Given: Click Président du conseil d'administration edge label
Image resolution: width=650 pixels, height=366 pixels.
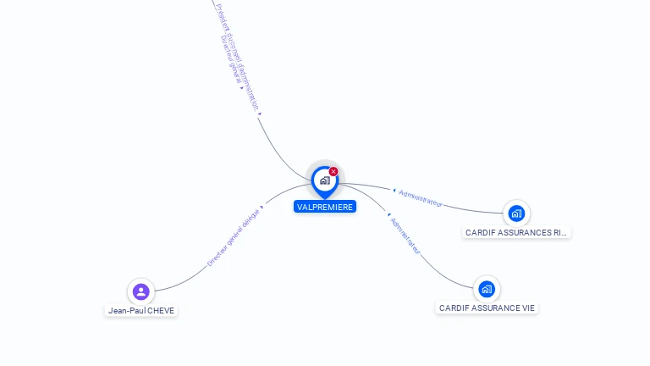Looking at the screenshot, I should coord(238,58).
